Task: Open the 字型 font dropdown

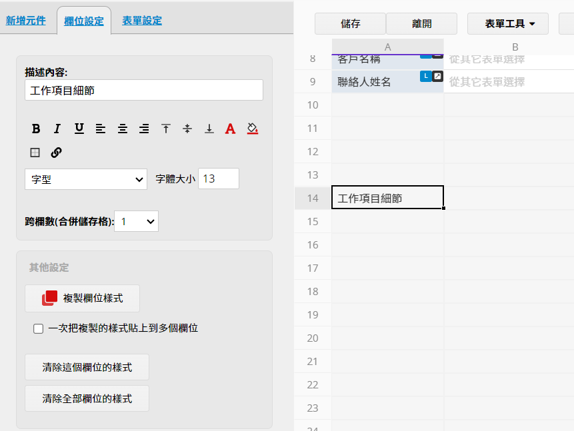Action: click(x=86, y=179)
